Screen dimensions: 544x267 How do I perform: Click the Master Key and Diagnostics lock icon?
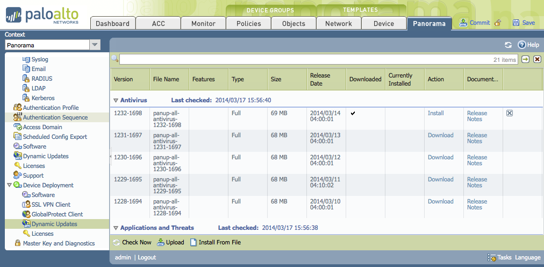click(18, 243)
